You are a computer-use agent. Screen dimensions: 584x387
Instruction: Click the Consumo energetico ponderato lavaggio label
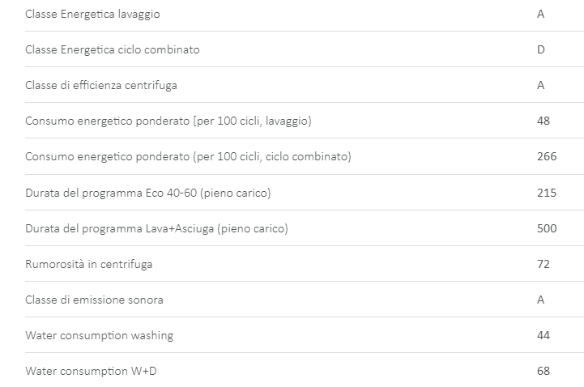[168, 121]
